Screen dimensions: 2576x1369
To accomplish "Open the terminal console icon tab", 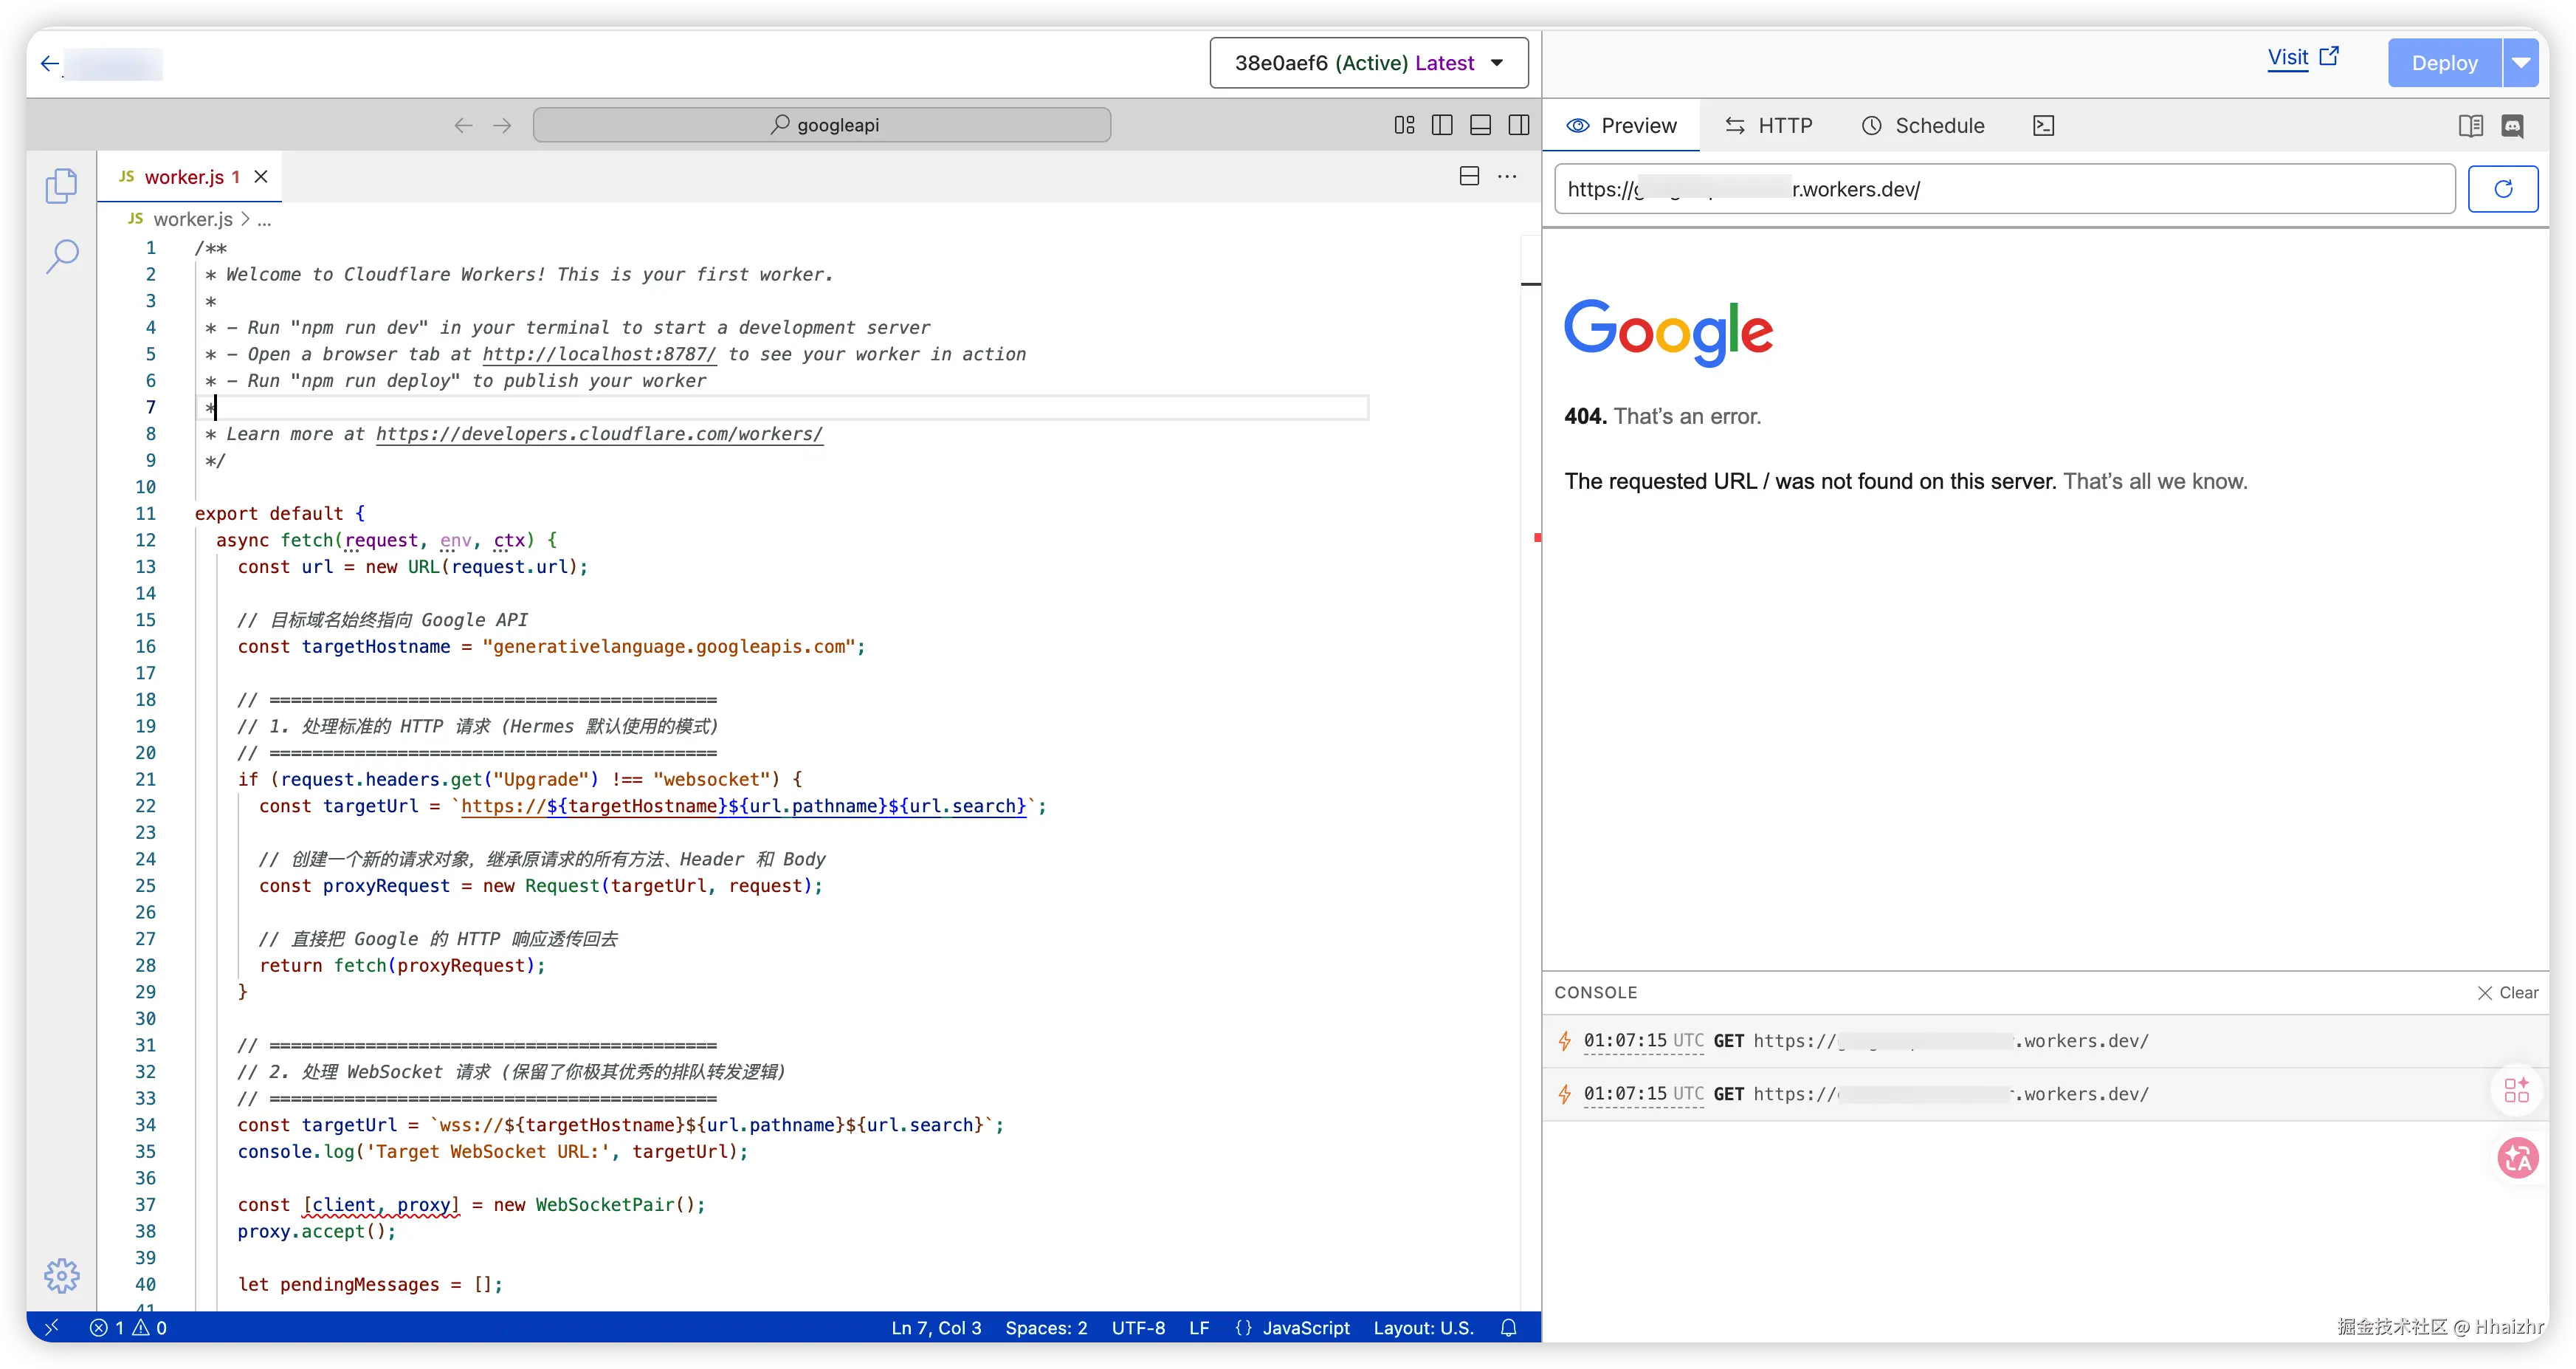I will (x=2044, y=126).
